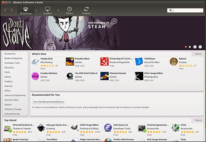The height and width of the screenshot is (142, 206).
Task: Show the Installed software view
Action: tap(47, 11)
